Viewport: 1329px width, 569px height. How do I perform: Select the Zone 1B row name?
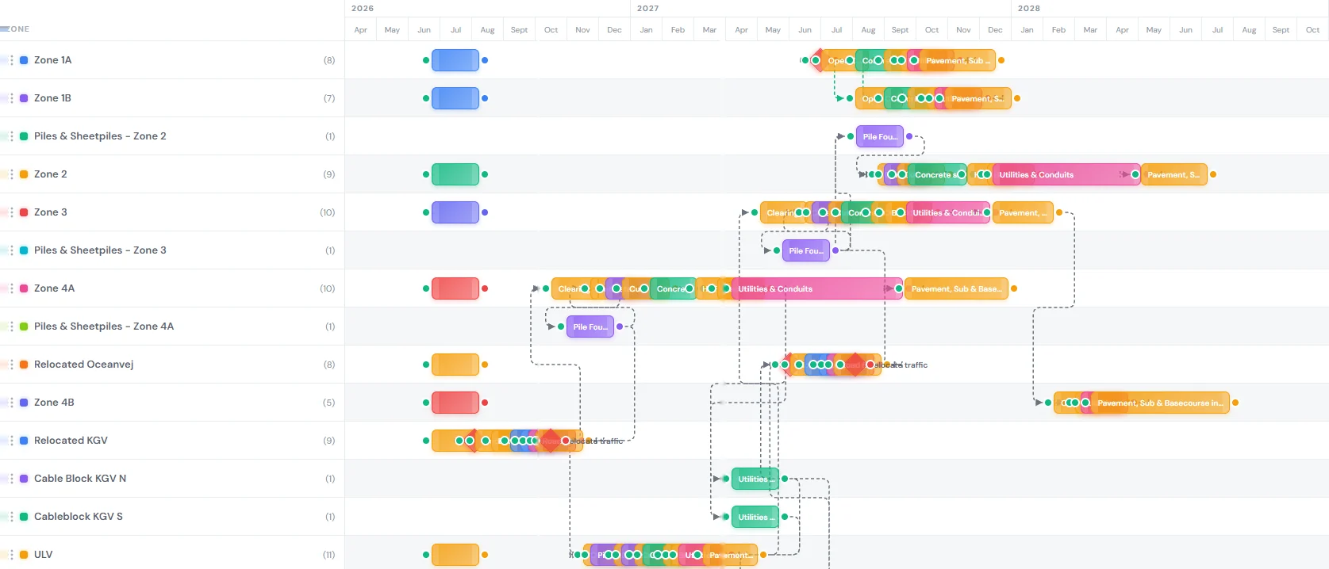point(52,98)
